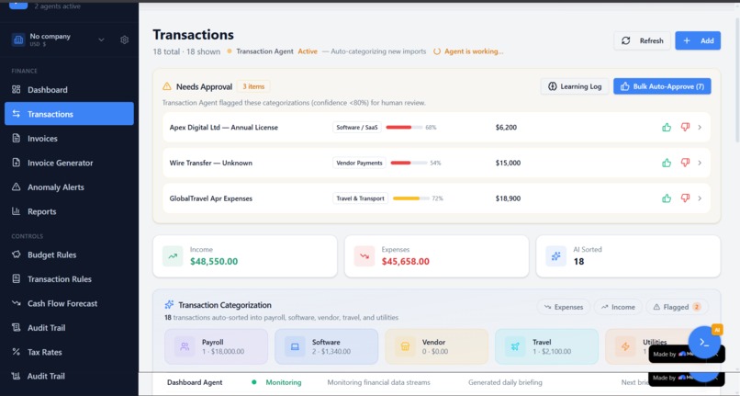The width and height of the screenshot is (740, 396).
Task: Go to Invoices page
Action: tap(69, 139)
